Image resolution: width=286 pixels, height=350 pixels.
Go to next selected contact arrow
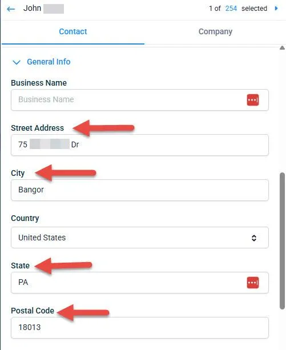click(x=276, y=9)
